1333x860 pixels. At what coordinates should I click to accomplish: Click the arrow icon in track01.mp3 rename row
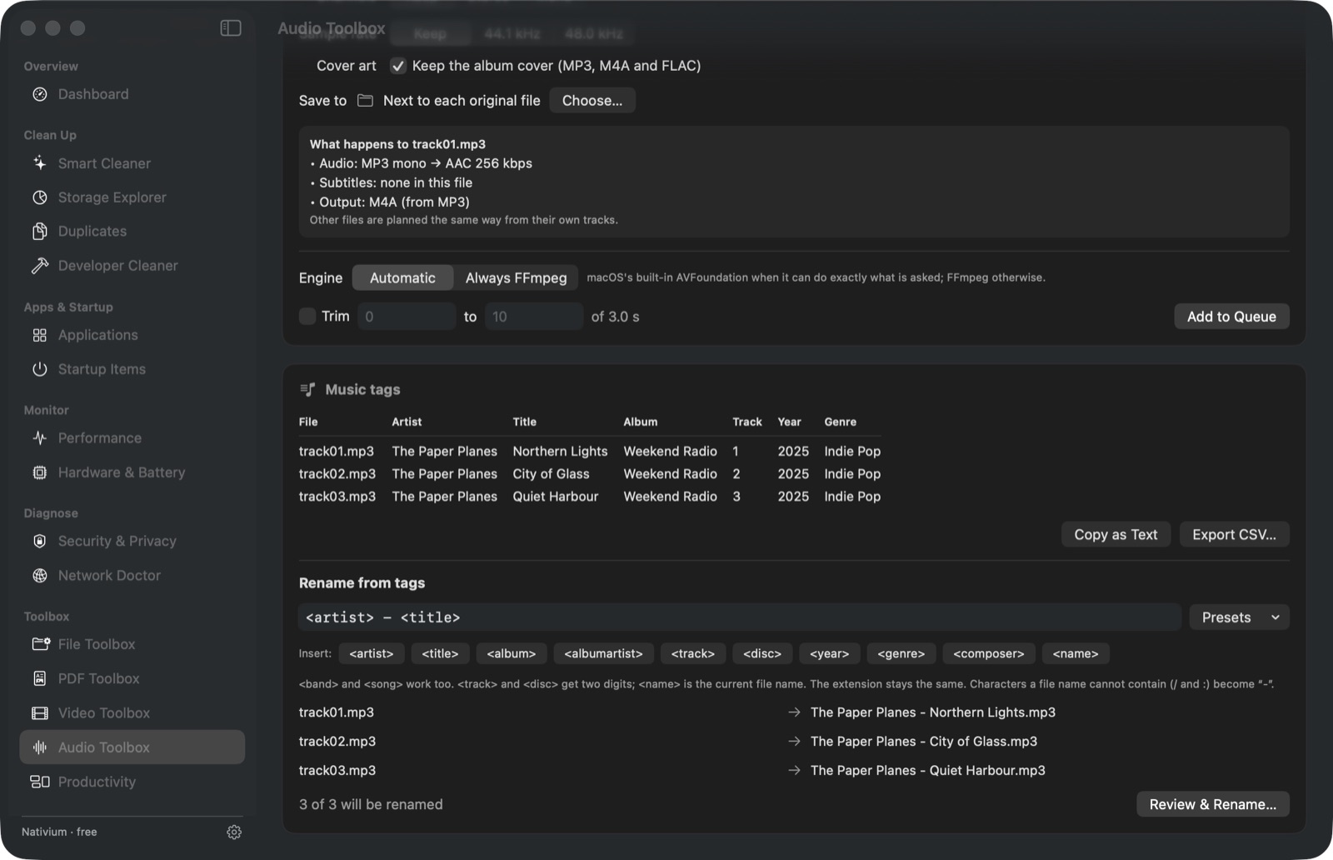pyautogui.click(x=794, y=712)
